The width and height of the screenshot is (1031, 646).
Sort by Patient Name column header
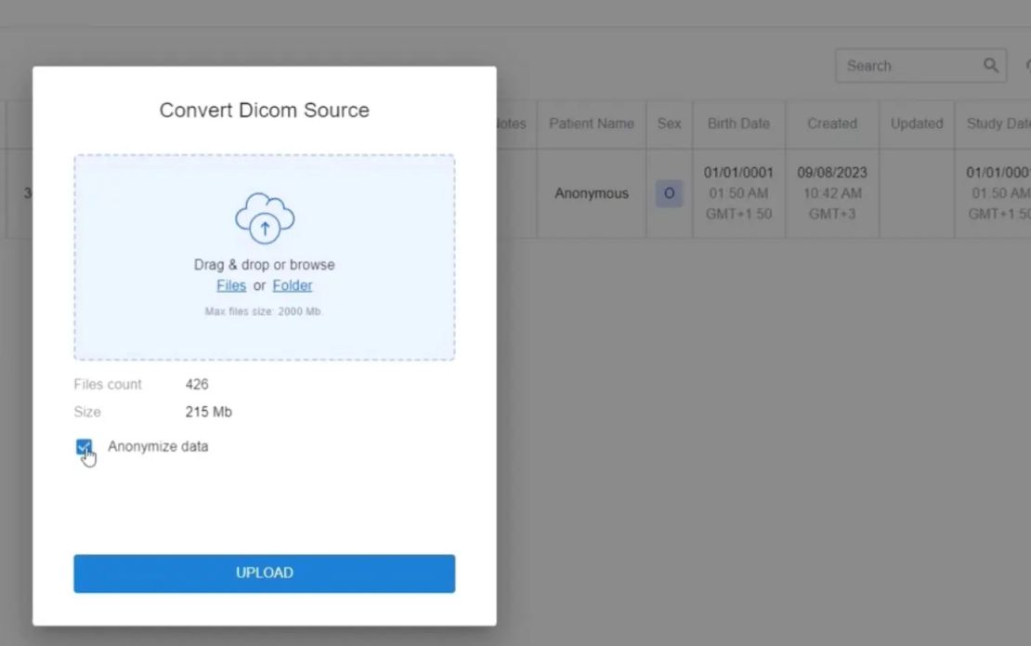[591, 124]
